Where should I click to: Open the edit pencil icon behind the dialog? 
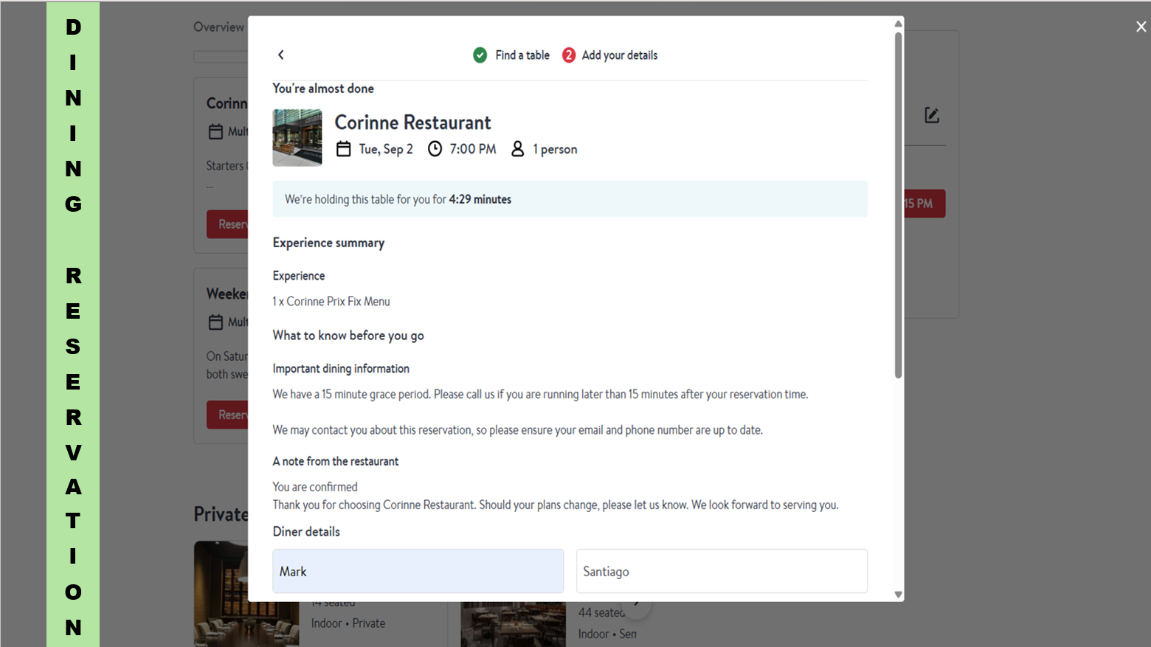coord(931,116)
